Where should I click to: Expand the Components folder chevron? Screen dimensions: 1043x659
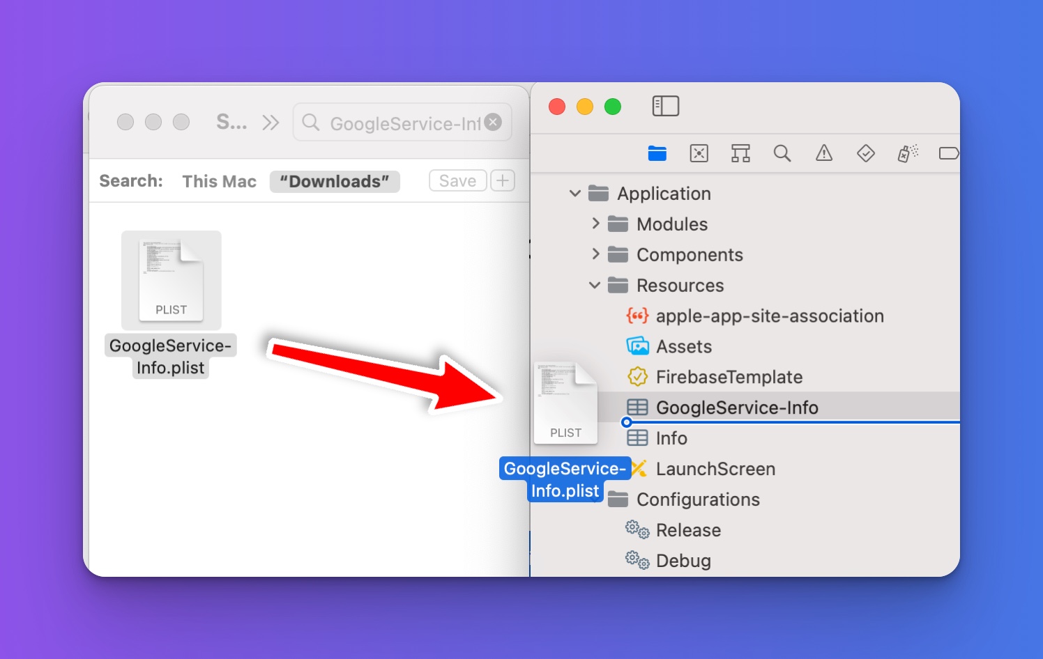pos(595,254)
